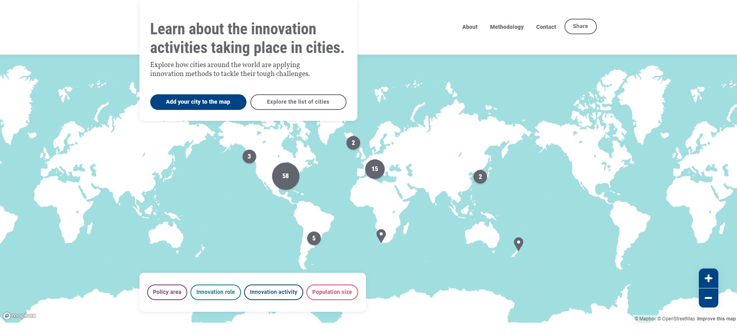Click the map pin in southern Africa
This screenshot has height=334, width=737.
click(381, 235)
